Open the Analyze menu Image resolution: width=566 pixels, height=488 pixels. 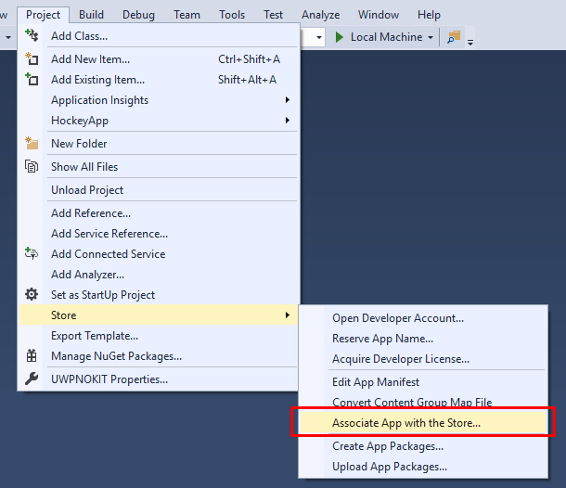point(320,15)
